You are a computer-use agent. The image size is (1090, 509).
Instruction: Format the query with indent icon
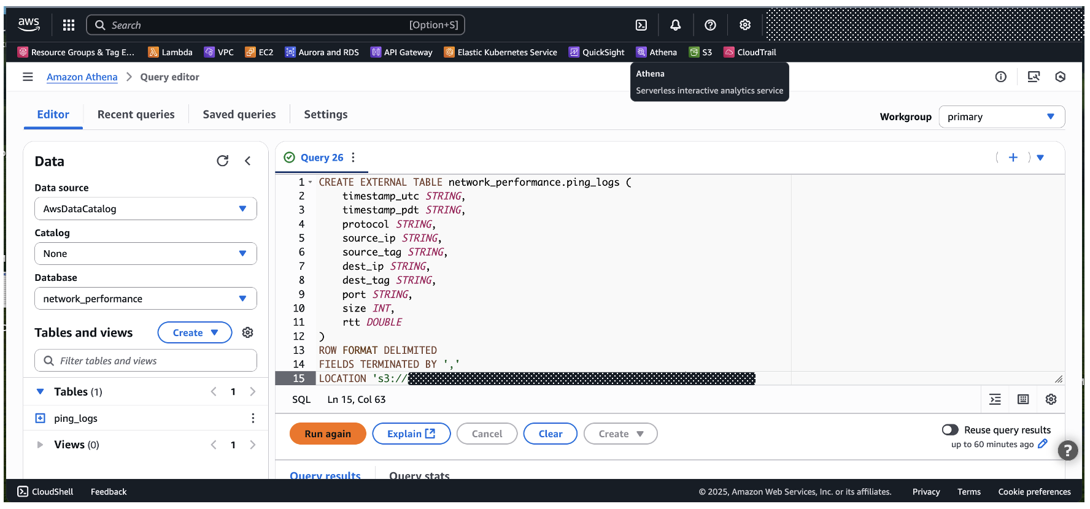click(995, 399)
